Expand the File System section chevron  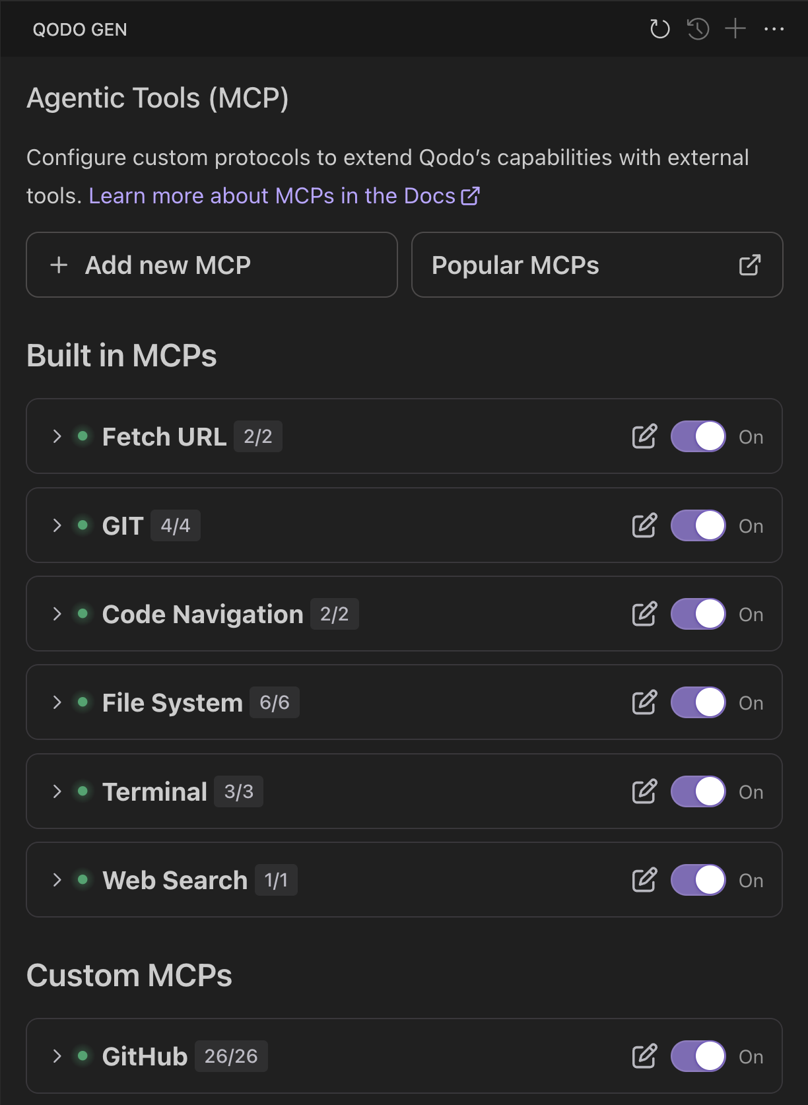[57, 702]
